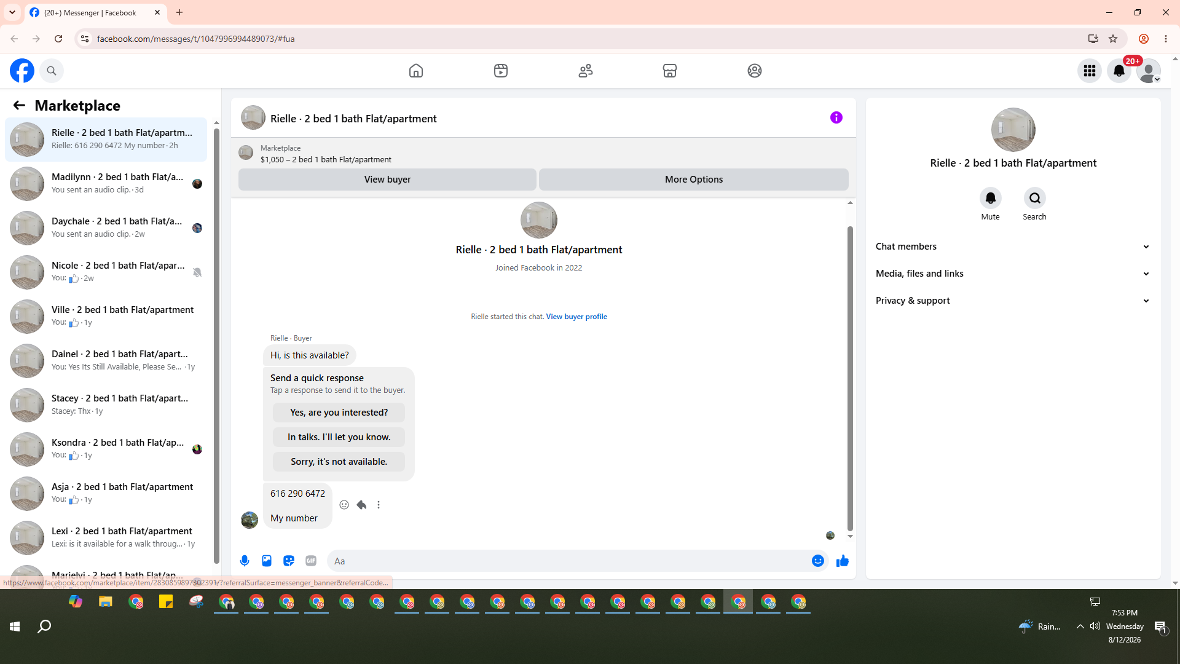Open more actions for the "My number" message

(379, 505)
